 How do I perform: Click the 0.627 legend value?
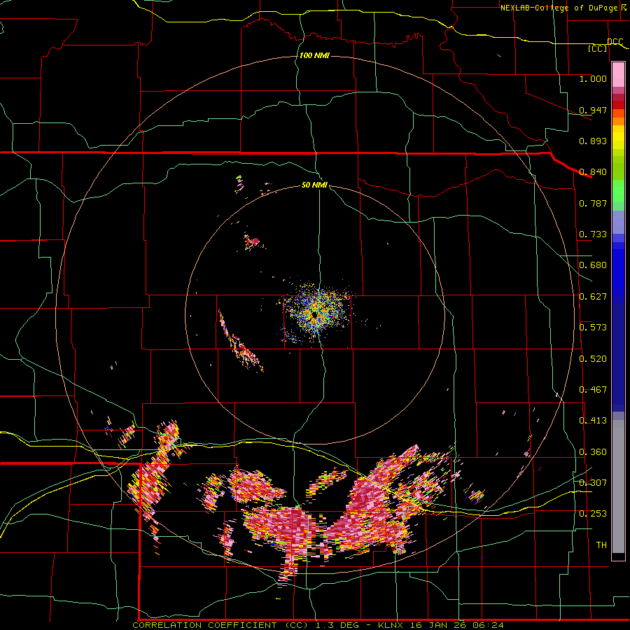[593, 297]
